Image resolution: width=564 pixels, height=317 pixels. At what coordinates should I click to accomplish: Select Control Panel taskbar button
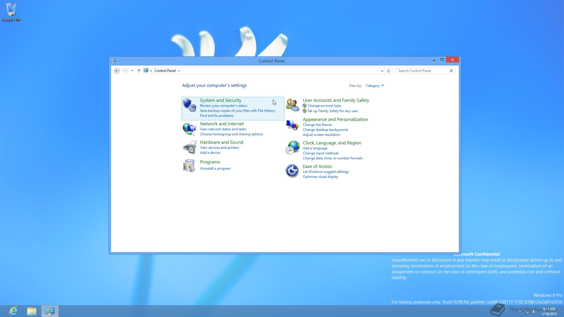tap(50, 311)
